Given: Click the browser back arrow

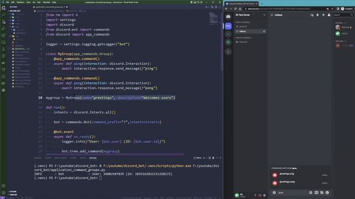Looking at the screenshot, I should (x=226, y=9).
